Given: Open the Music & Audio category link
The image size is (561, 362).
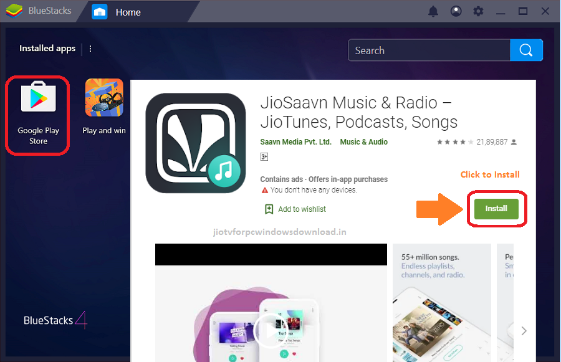Looking at the screenshot, I should [x=363, y=142].
